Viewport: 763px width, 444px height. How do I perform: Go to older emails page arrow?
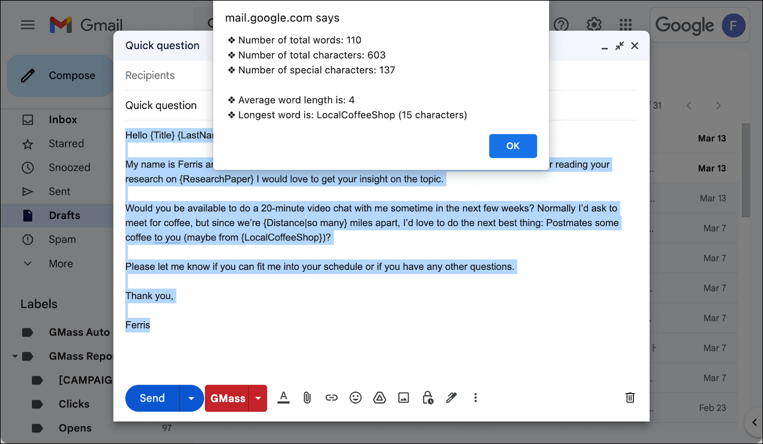719,106
